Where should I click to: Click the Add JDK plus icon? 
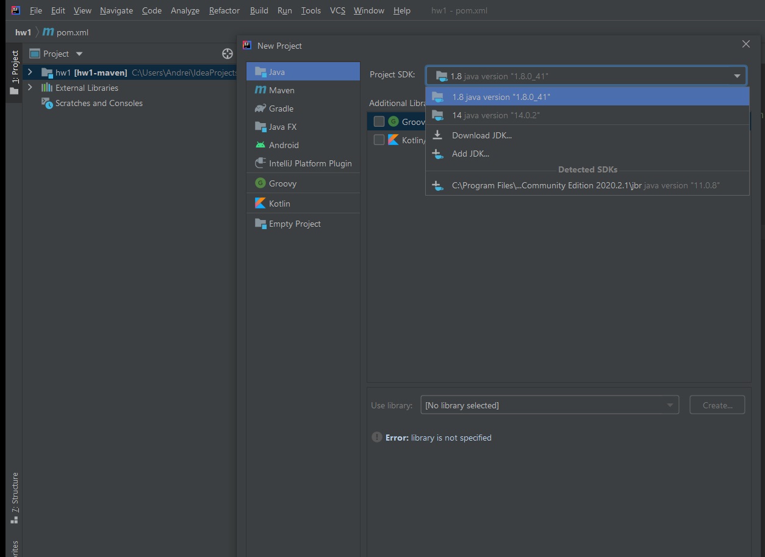[x=437, y=154]
